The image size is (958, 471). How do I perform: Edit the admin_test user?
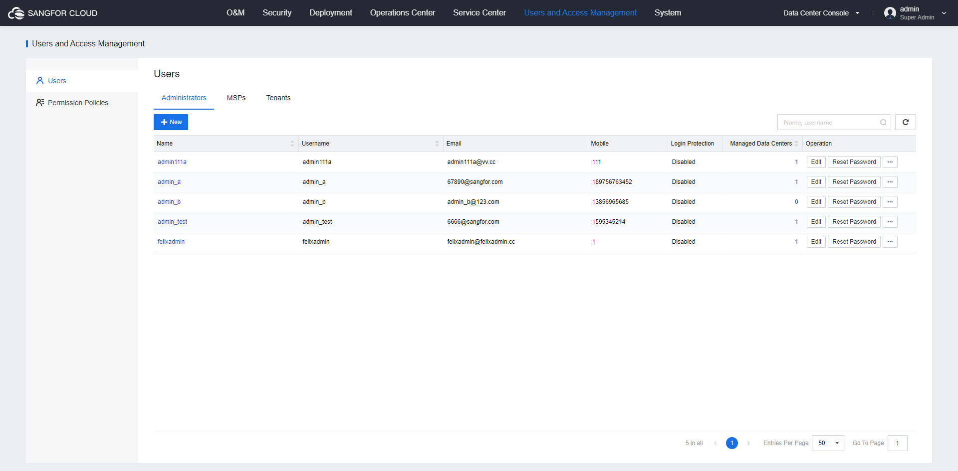pyautogui.click(x=816, y=222)
